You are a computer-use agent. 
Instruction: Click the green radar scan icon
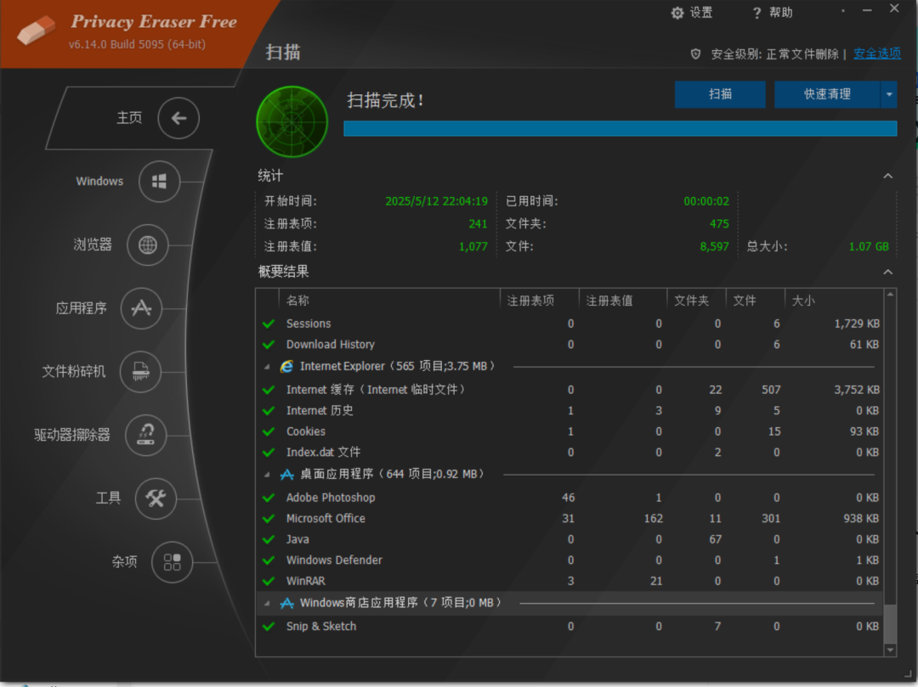coord(292,121)
